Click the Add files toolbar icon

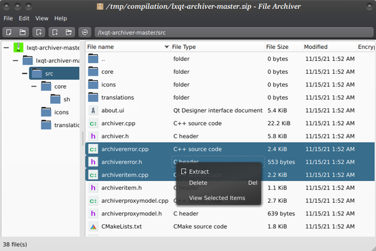coord(55,32)
